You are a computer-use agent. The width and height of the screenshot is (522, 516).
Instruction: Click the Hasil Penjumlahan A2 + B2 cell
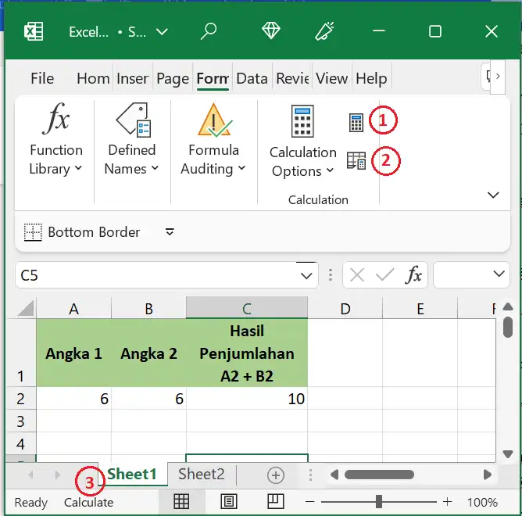[247, 353]
